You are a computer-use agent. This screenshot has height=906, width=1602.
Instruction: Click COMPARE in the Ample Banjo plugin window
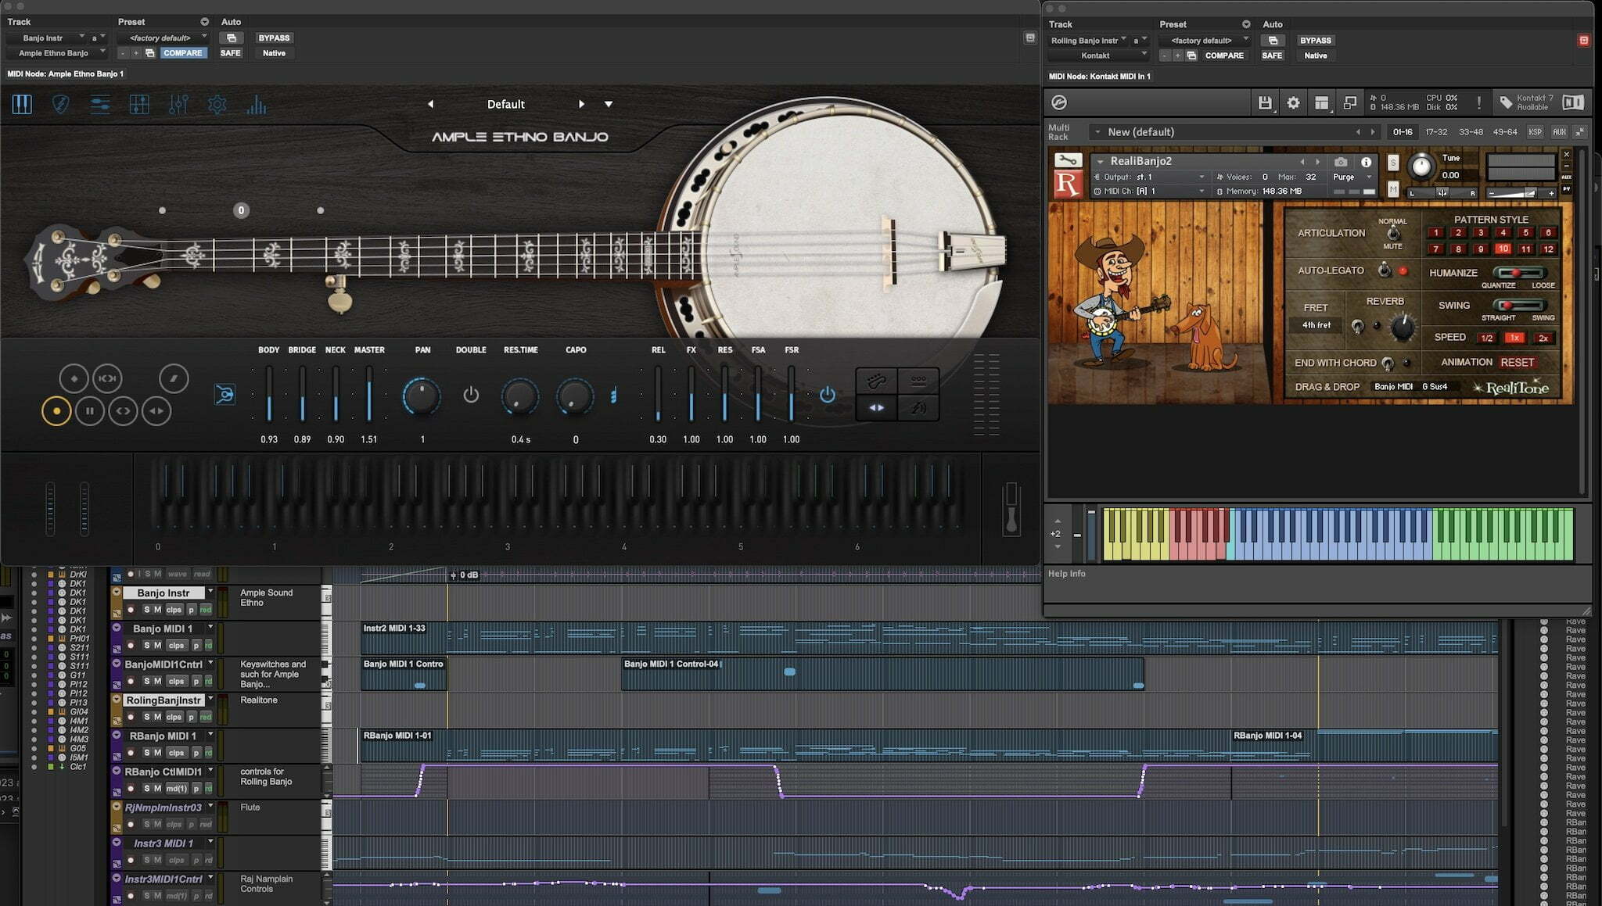(182, 53)
